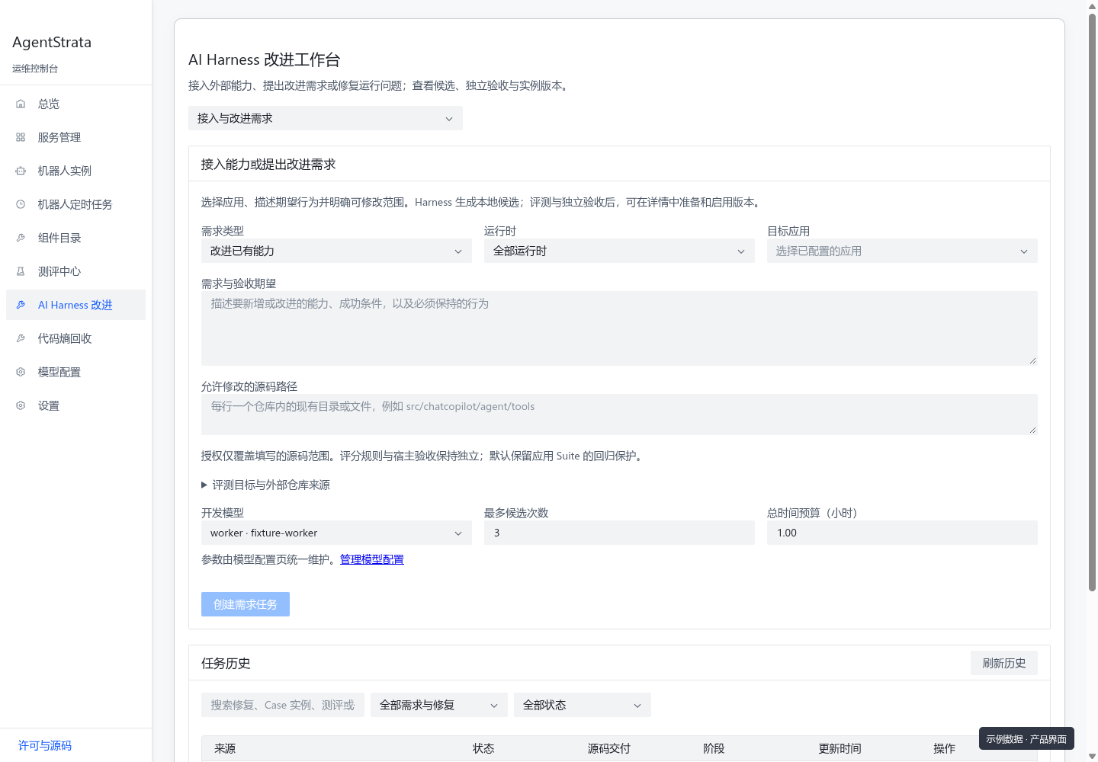
Task: Open the 目标应用 dropdown
Action: pos(902,251)
